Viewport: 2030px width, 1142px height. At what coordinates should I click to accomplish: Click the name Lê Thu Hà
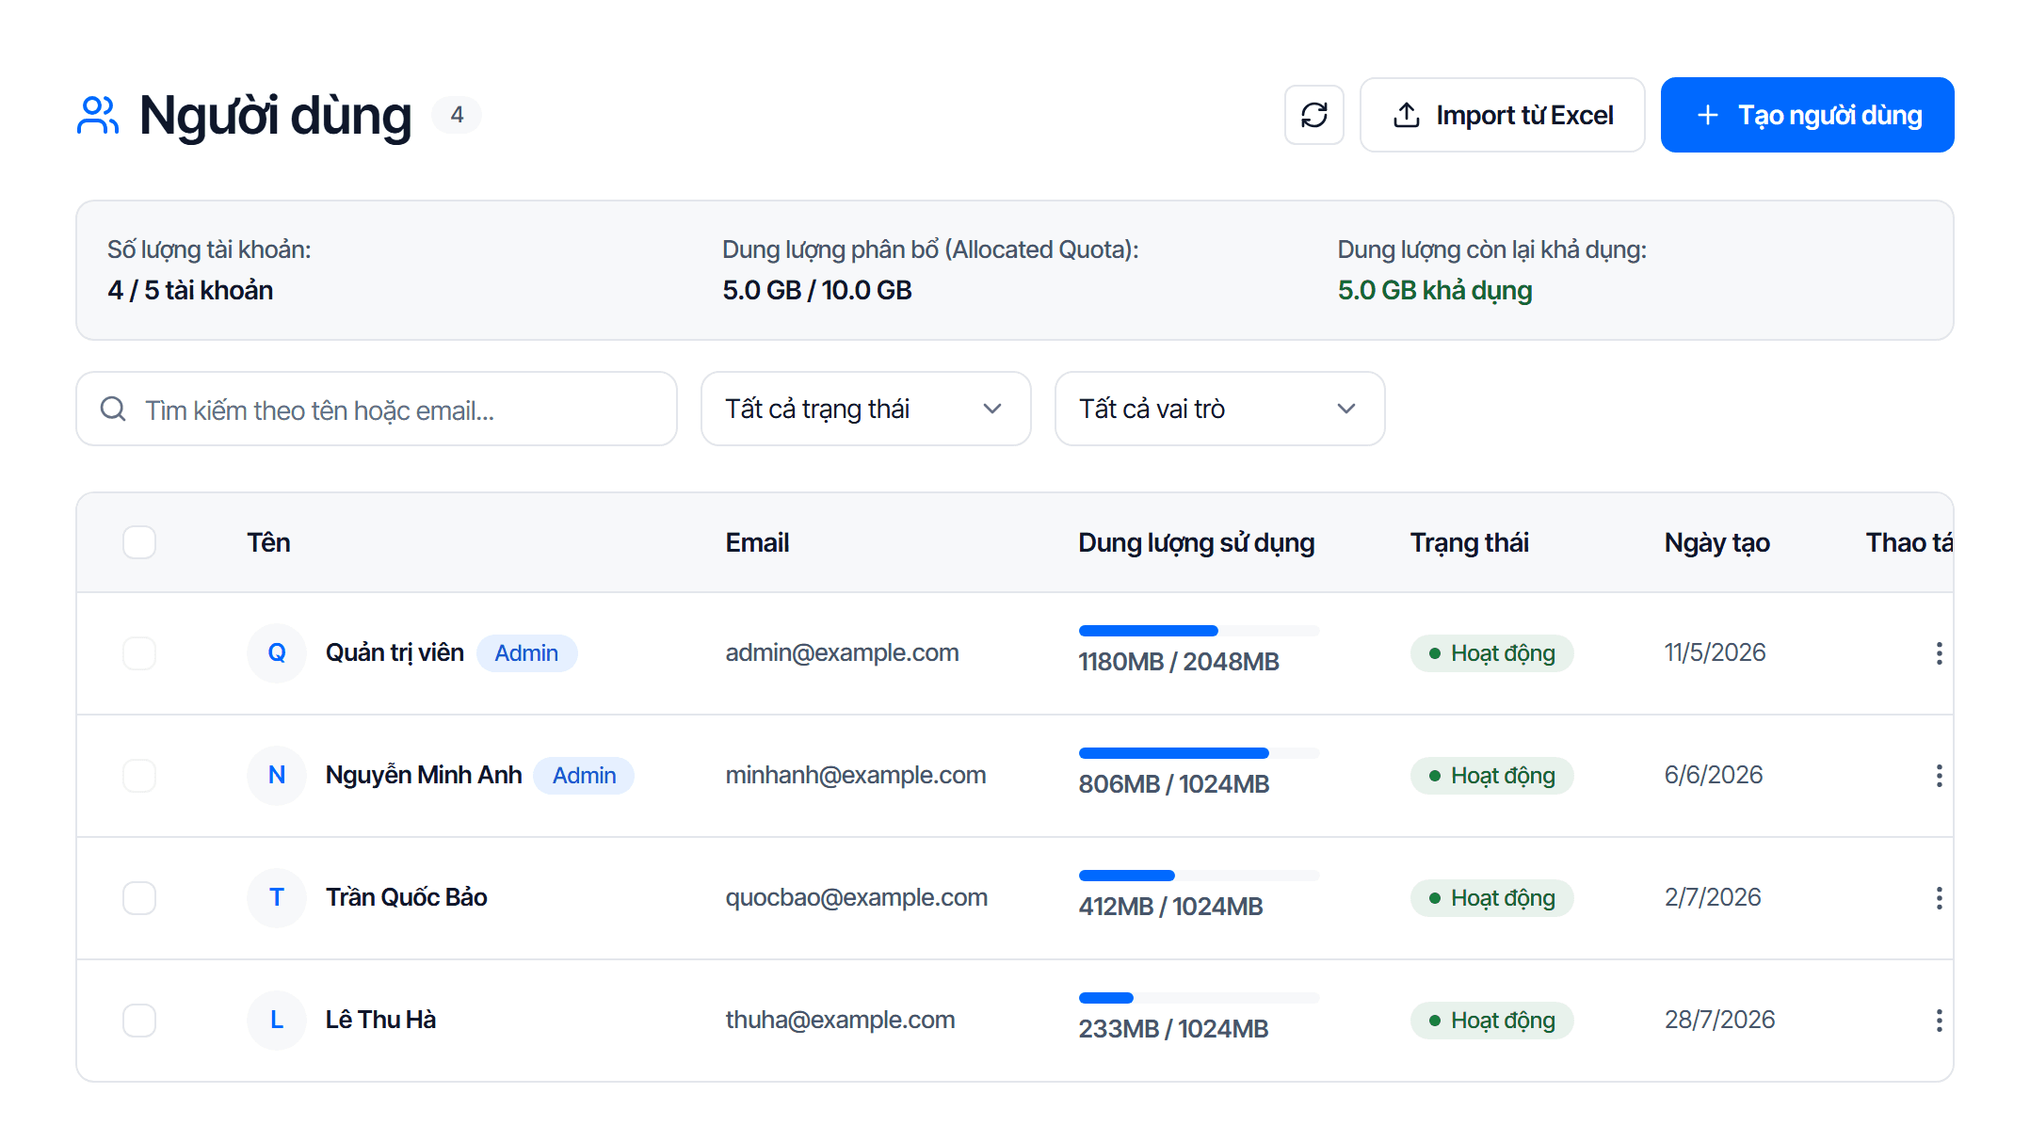[380, 1021]
